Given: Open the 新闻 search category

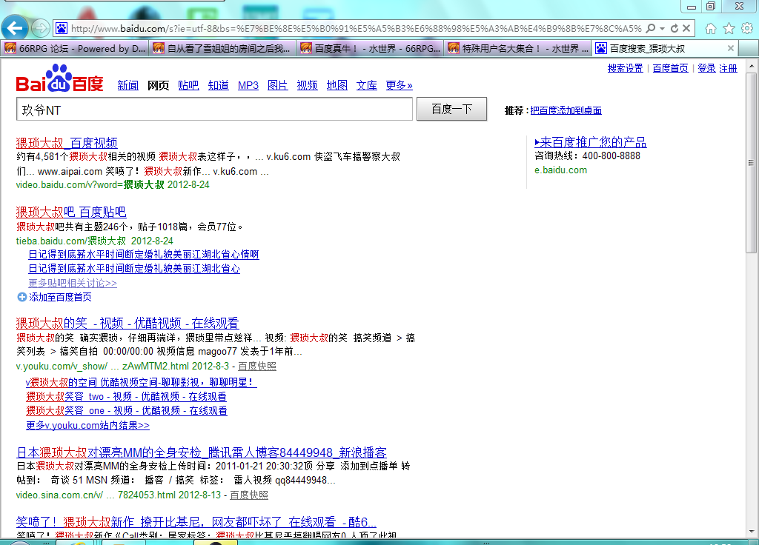Looking at the screenshot, I should click(127, 86).
